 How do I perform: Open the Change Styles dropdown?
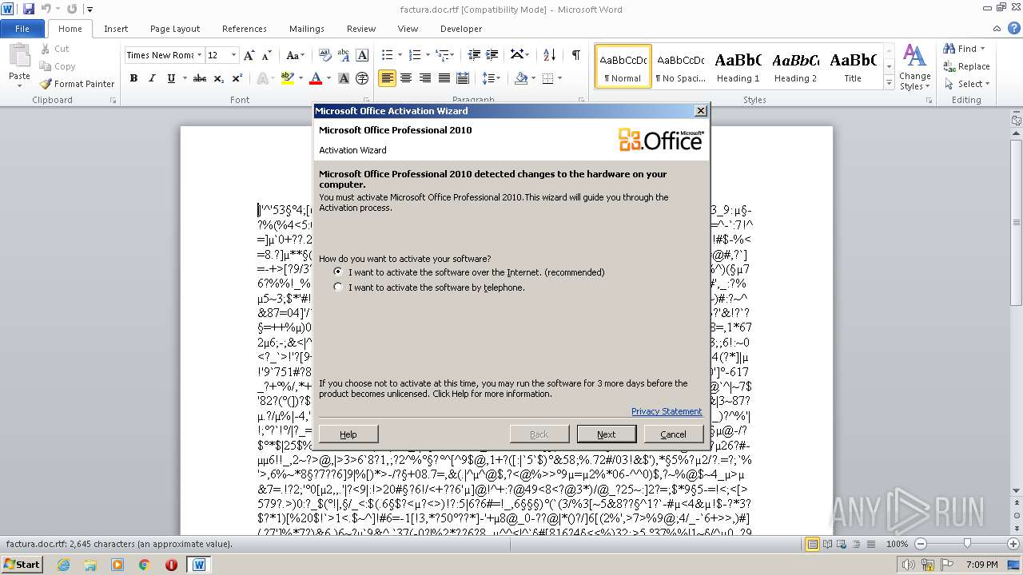click(x=914, y=68)
